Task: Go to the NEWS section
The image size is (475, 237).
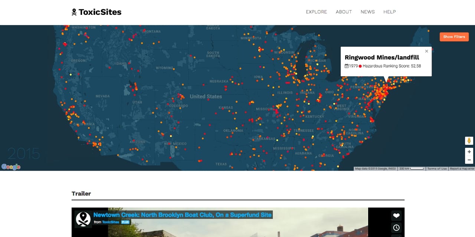Action: coord(367,12)
